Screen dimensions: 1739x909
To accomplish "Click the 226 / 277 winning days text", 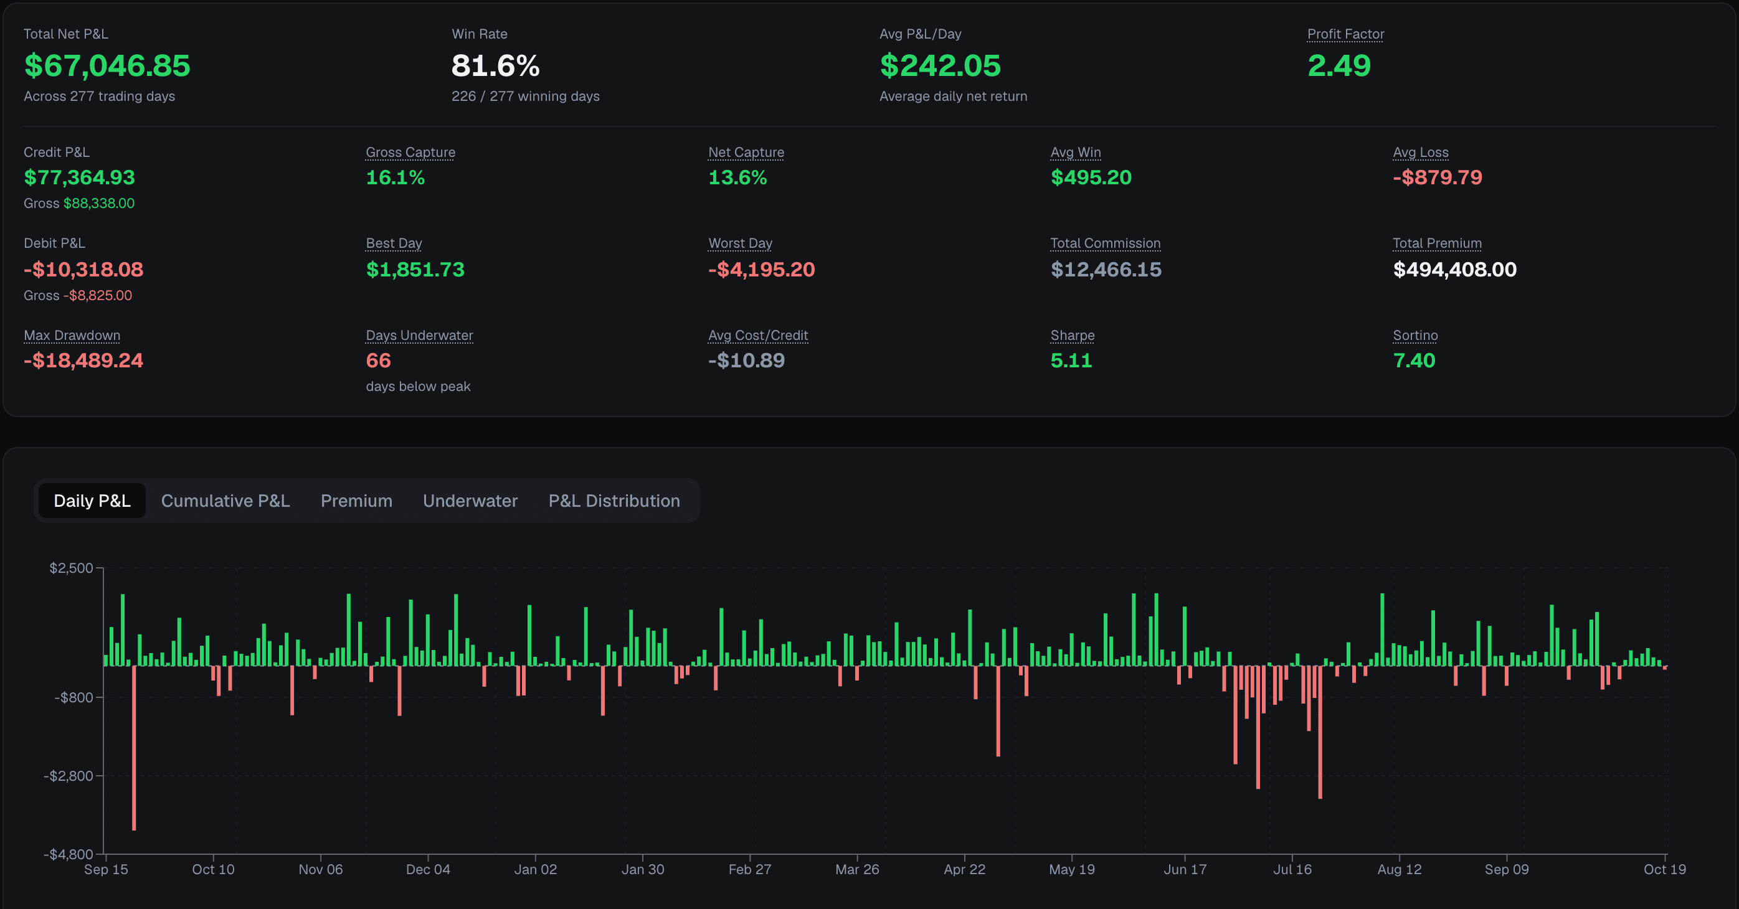I will click(x=525, y=97).
